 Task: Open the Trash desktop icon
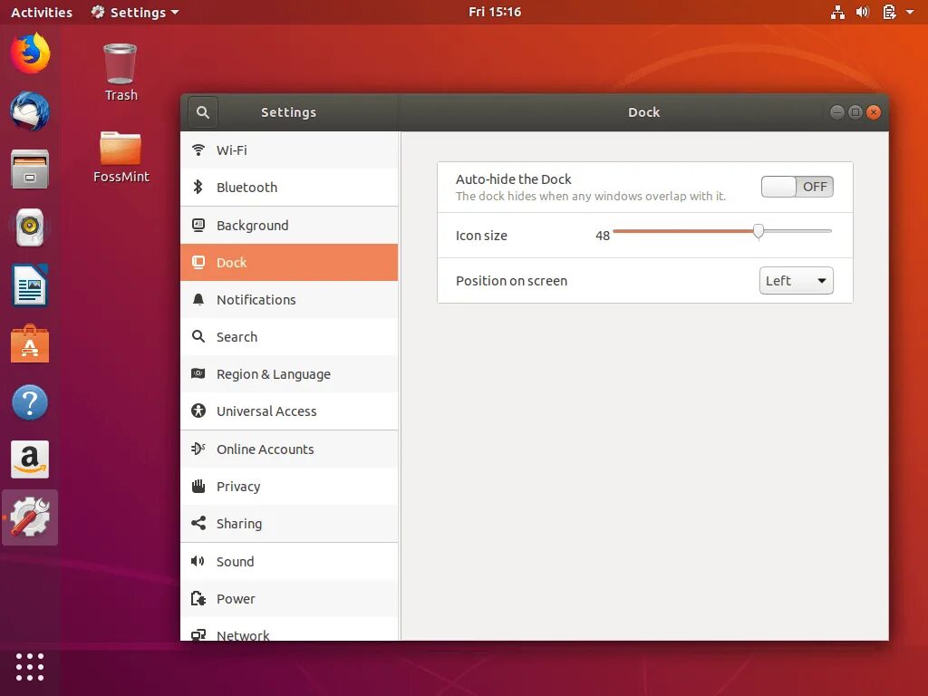point(121,72)
